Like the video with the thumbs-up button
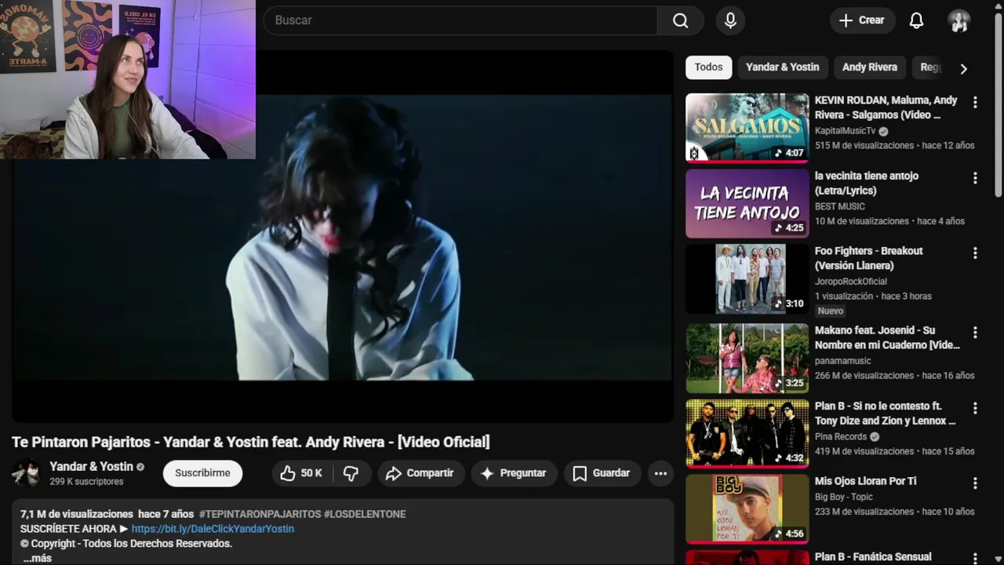This screenshot has width=1004, height=565. [302, 473]
